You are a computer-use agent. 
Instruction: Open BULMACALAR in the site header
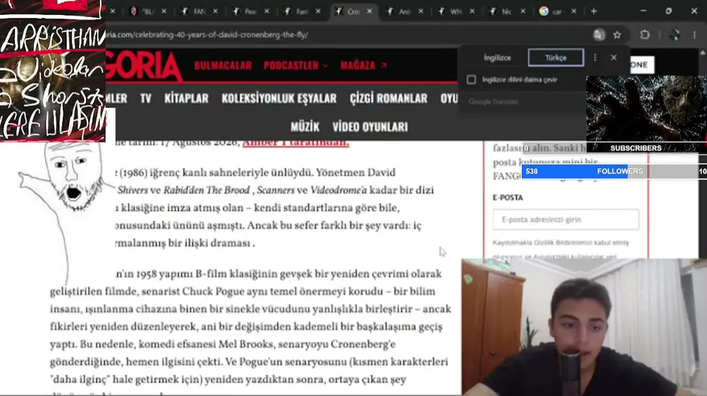coord(223,65)
